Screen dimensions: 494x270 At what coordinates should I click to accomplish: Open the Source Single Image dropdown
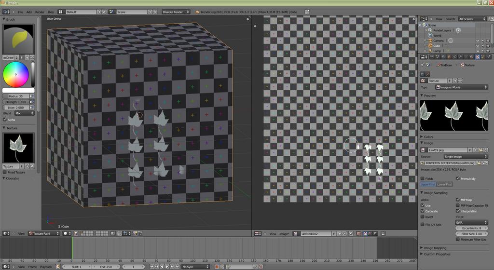click(466, 156)
